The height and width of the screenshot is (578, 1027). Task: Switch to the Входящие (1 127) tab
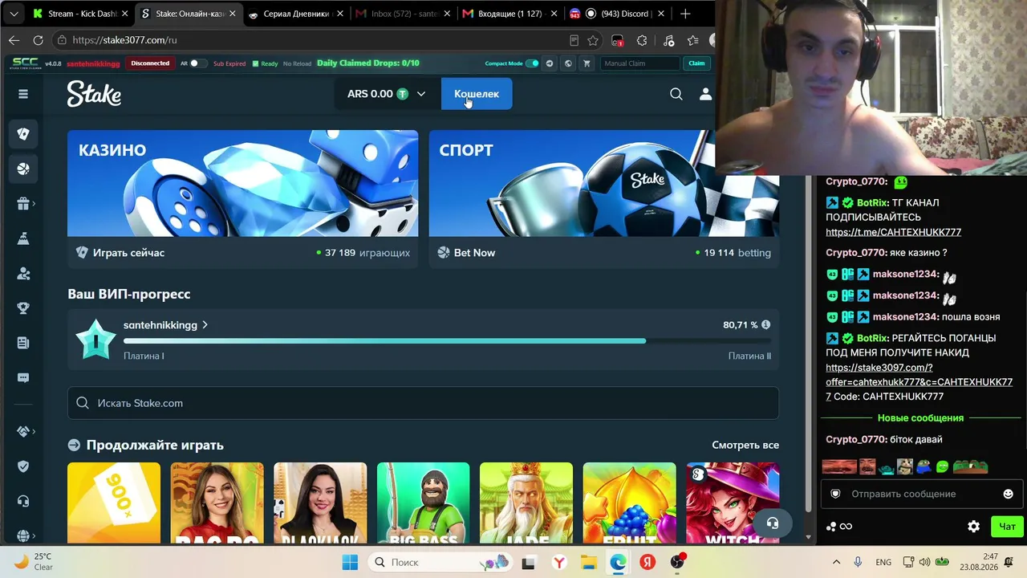pos(509,14)
